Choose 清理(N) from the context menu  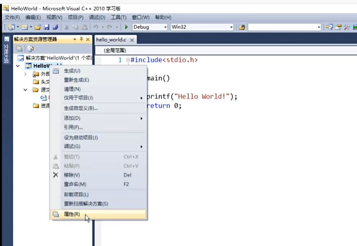click(x=98, y=89)
